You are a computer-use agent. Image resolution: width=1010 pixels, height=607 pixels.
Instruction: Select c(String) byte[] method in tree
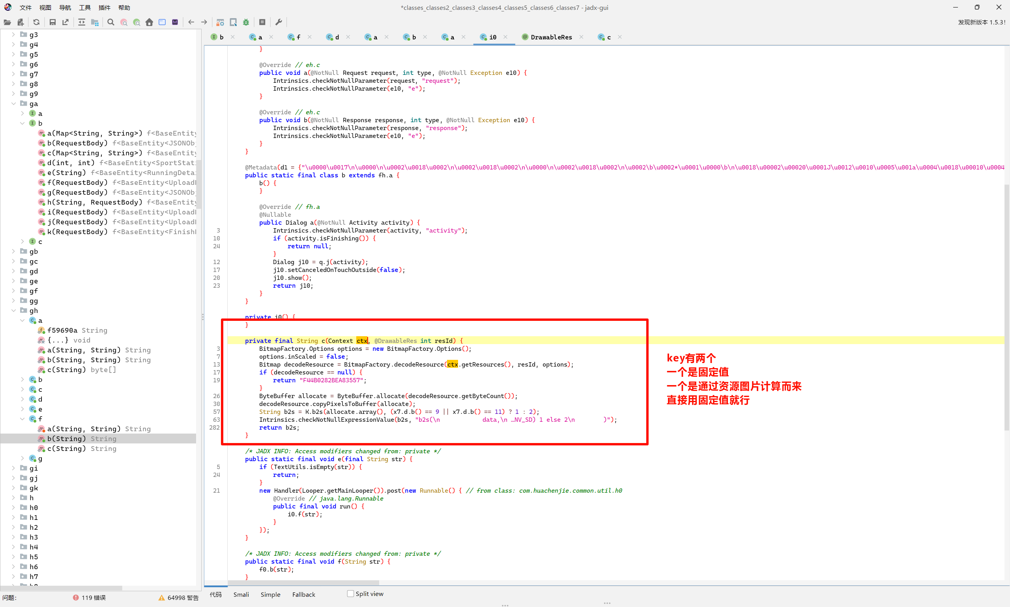coord(81,370)
